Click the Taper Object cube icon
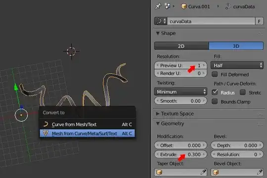267x178 pixels. (159, 172)
